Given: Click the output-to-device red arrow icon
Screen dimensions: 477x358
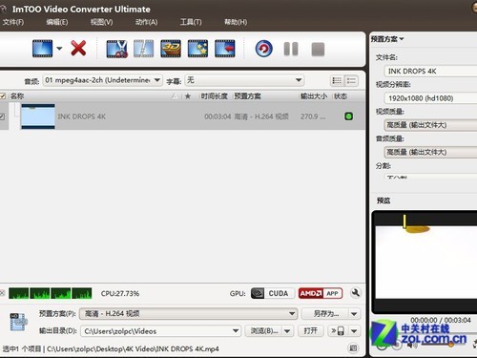Looking at the screenshot, I should point(225,49).
